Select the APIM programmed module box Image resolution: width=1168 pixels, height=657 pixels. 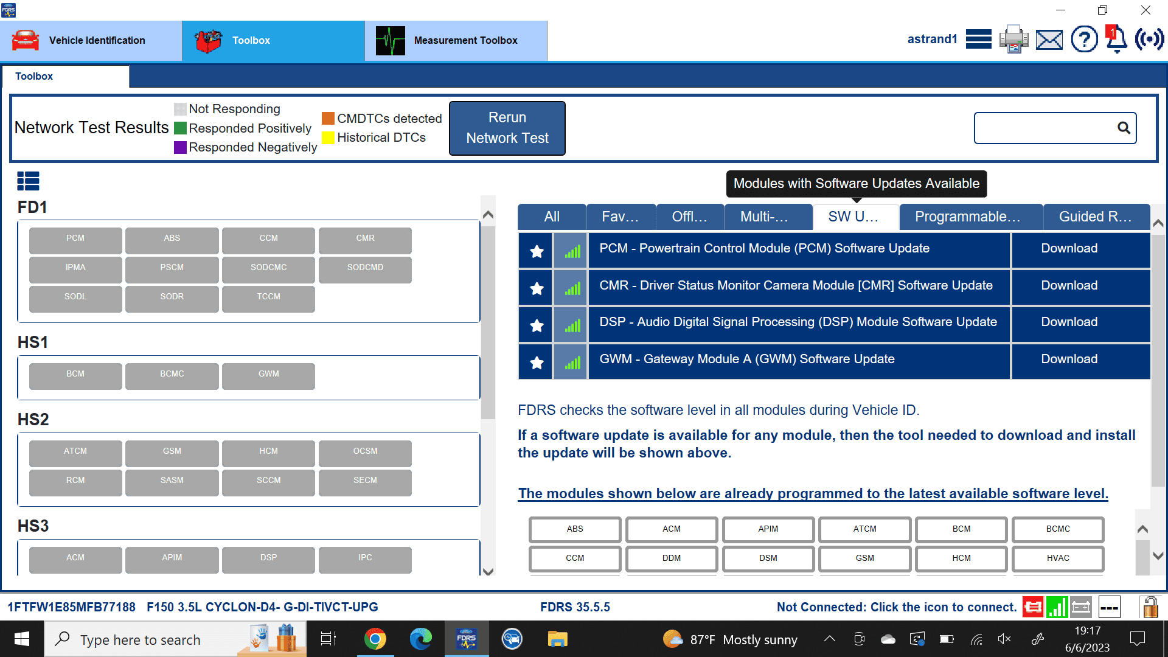tap(768, 529)
